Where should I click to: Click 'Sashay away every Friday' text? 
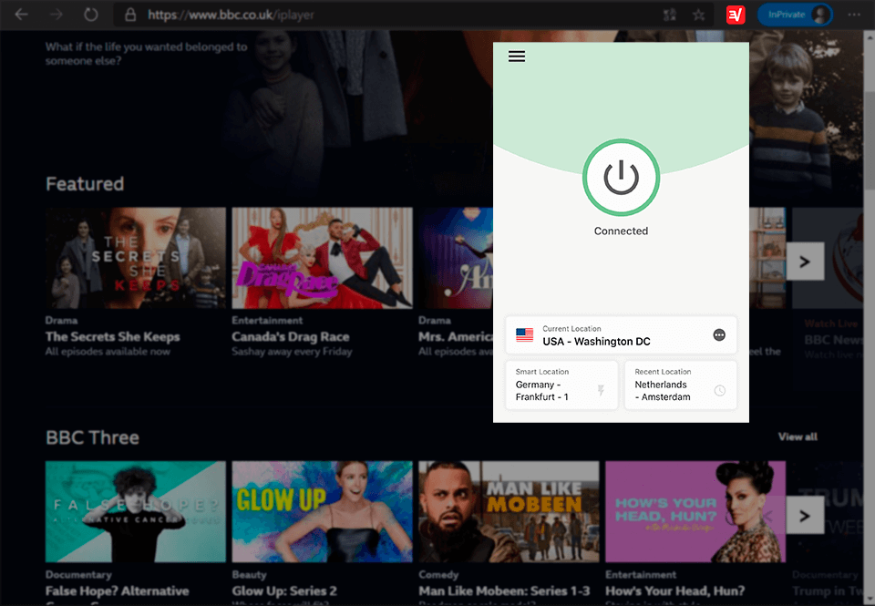point(292,352)
